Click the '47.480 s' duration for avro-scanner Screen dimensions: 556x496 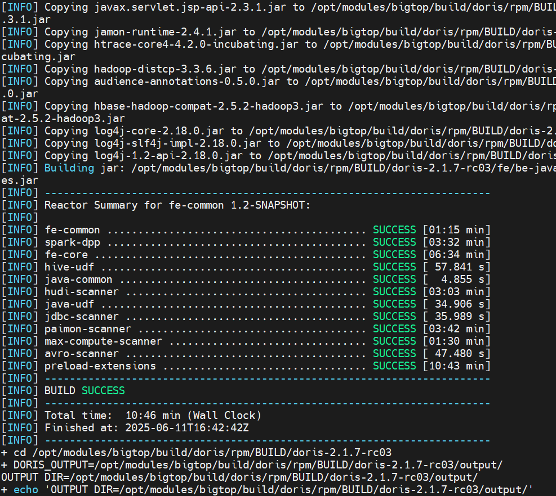coord(460,354)
